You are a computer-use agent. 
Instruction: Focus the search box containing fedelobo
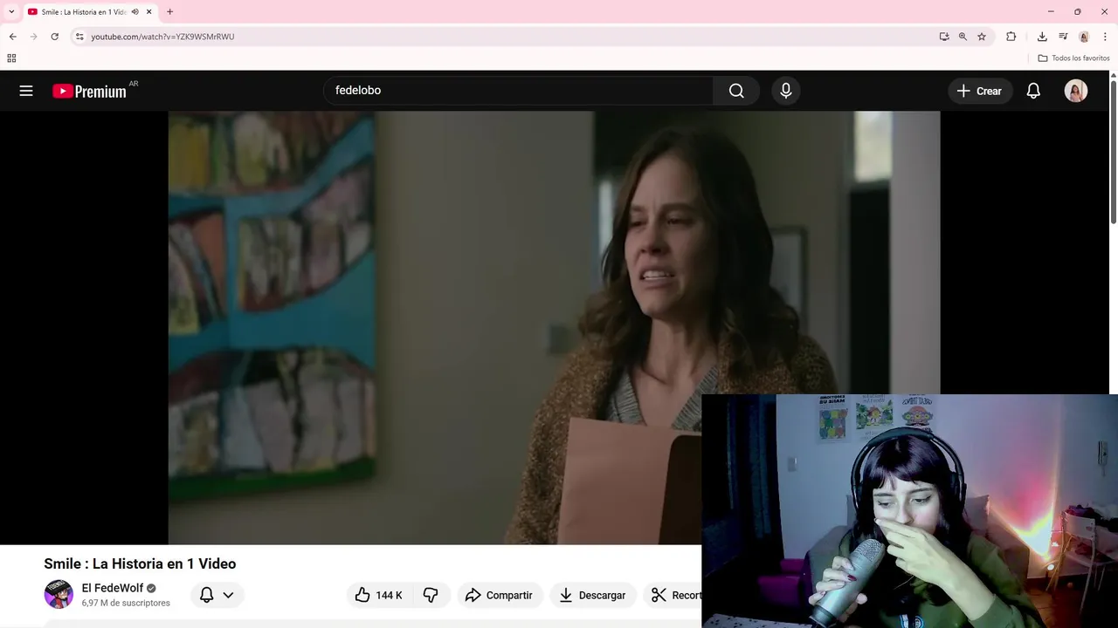coord(518,91)
